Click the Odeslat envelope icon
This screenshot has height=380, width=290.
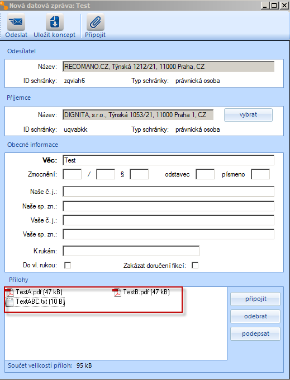[x=16, y=22]
